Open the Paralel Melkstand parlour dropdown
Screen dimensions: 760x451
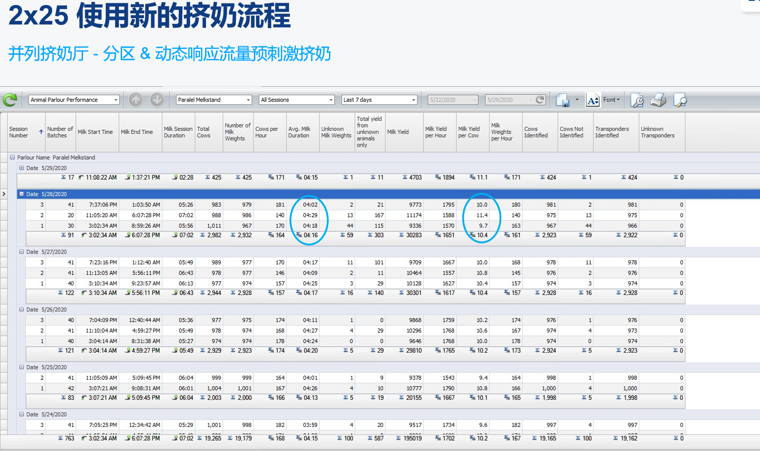point(248,100)
